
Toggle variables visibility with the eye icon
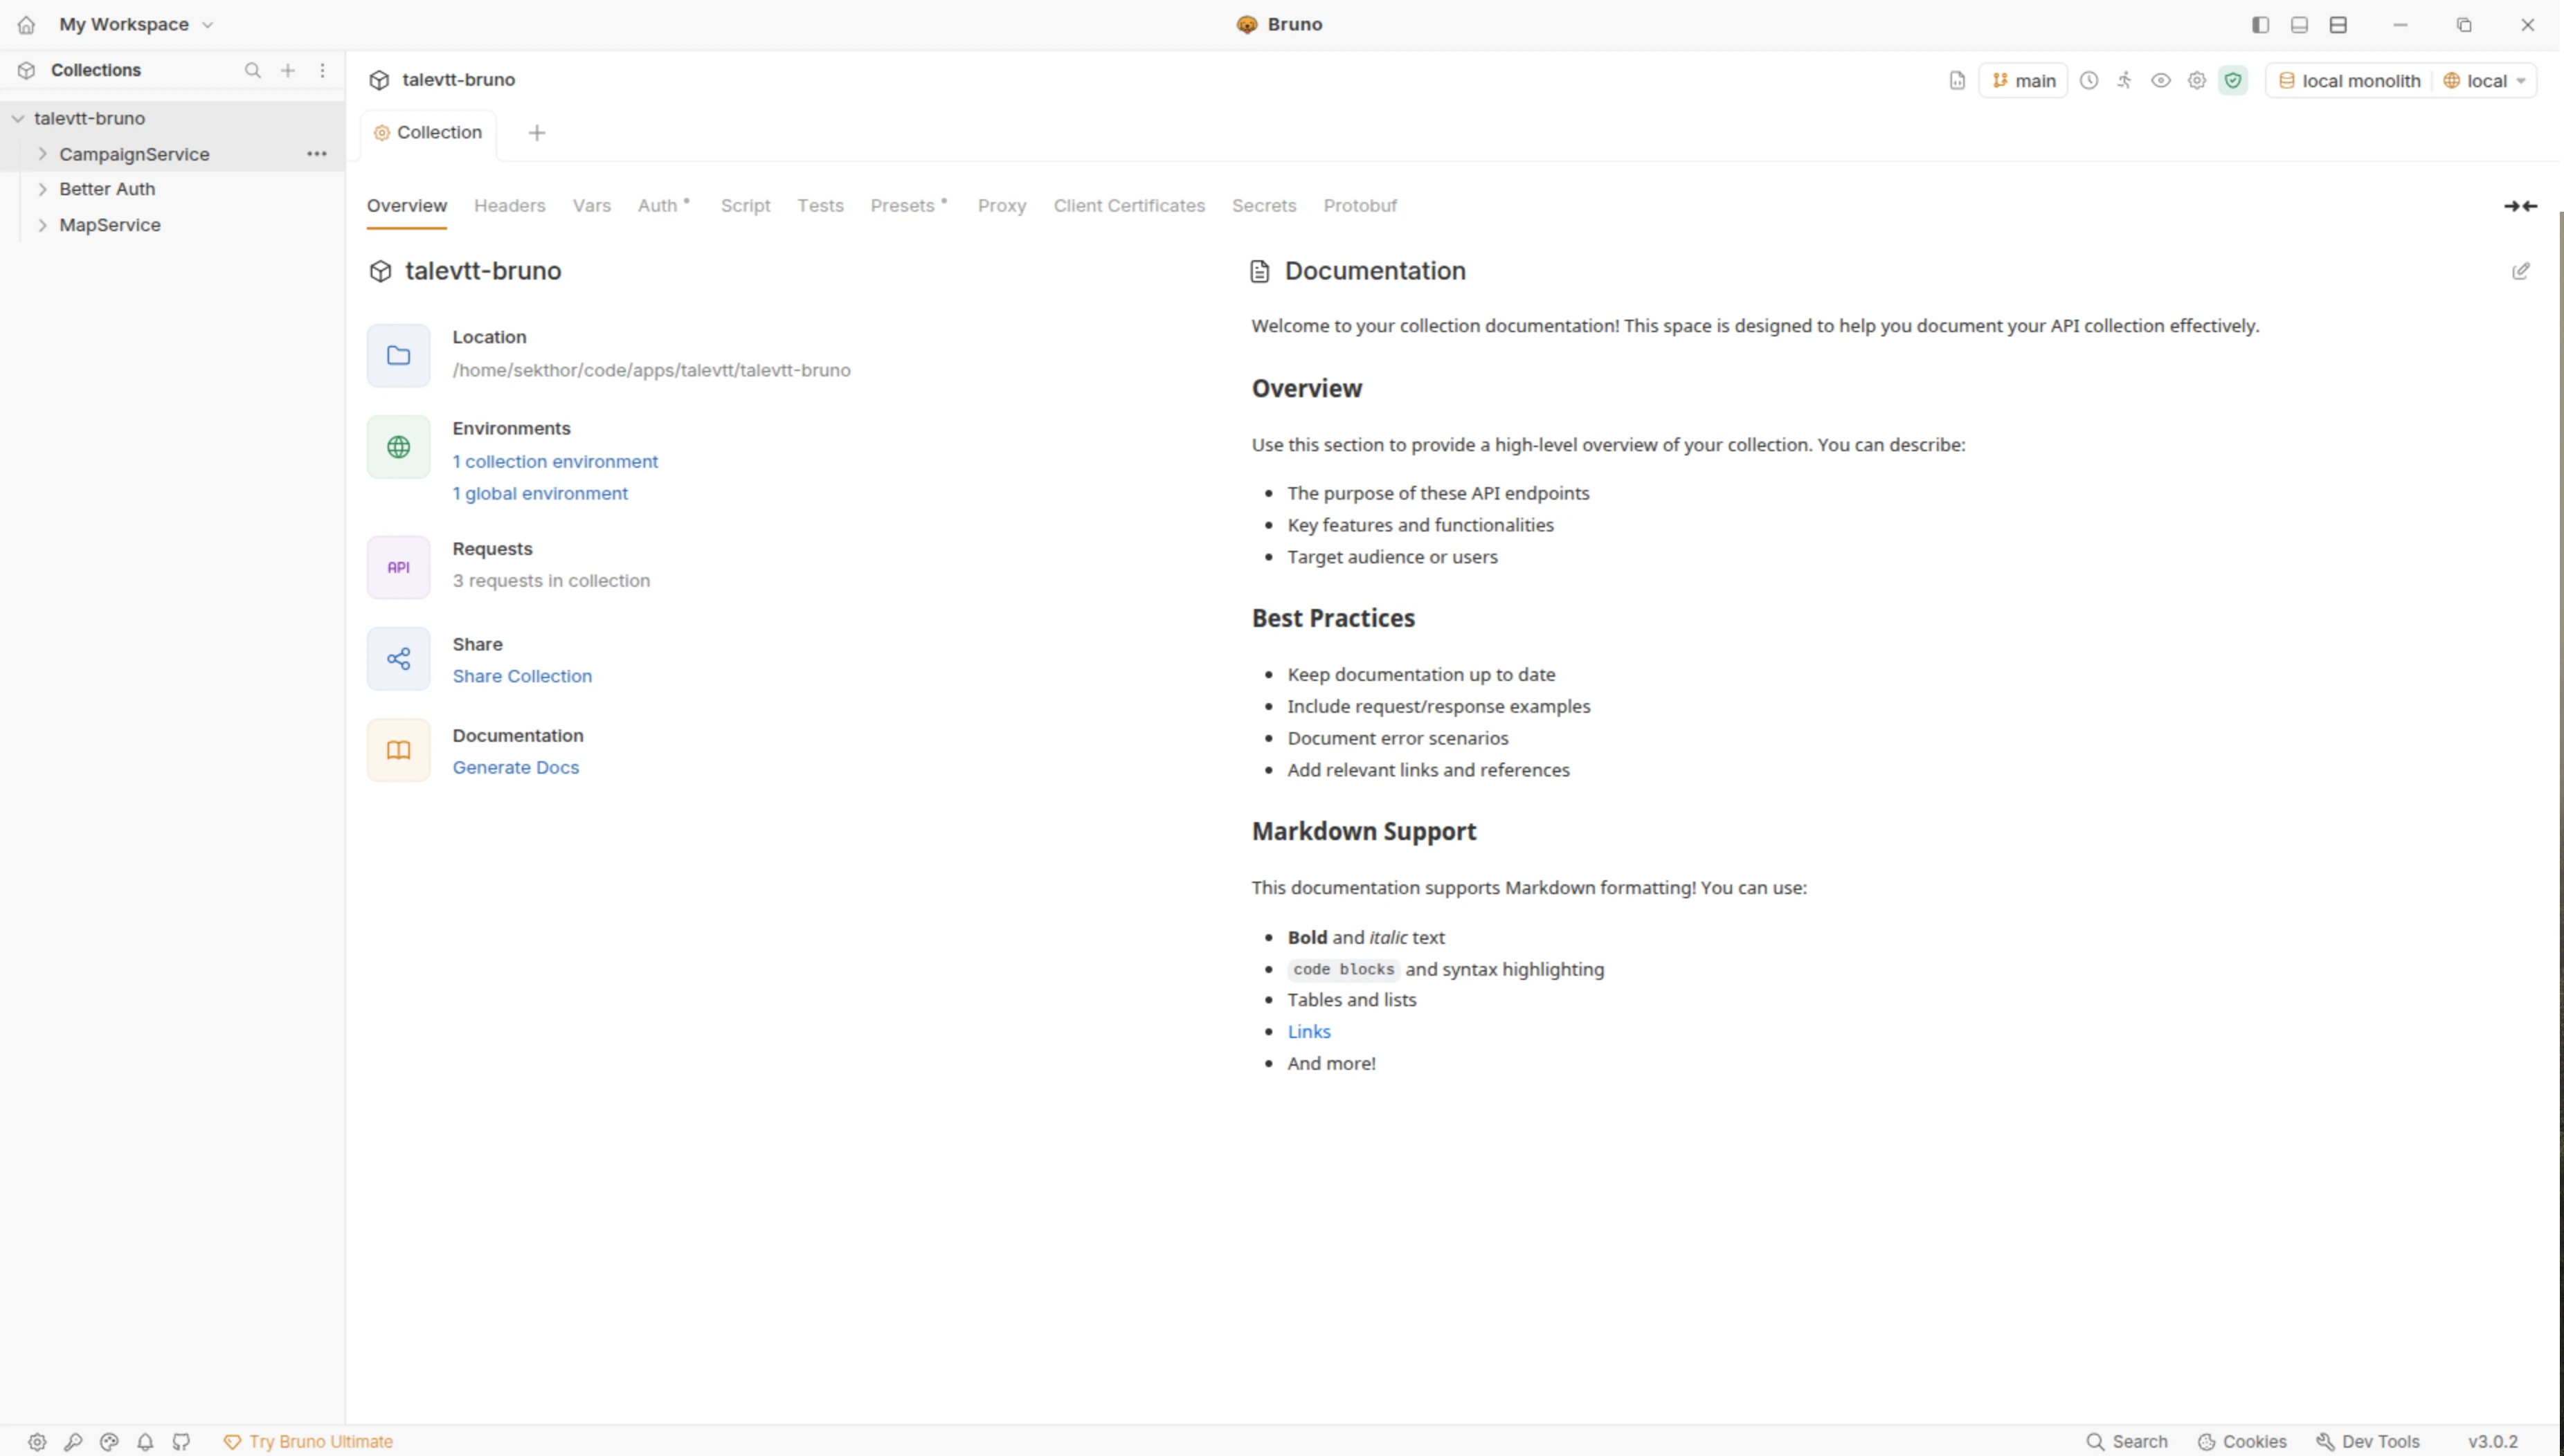click(x=2160, y=81)
